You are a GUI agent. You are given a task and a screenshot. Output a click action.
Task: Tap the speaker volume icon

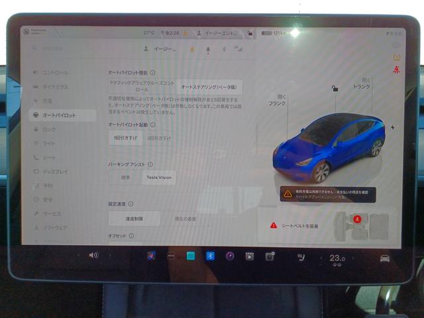93,255
